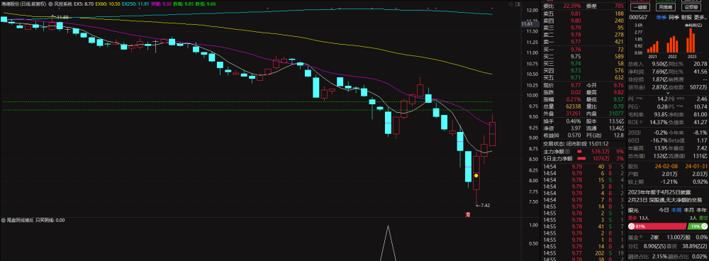
Task: Click the 尾盘阴线缩反 indicator label
Action: point(21,221)
